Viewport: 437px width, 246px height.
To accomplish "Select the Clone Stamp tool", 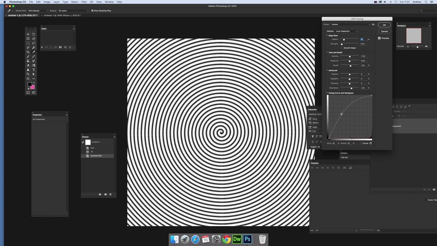I will tap(28, 61).
